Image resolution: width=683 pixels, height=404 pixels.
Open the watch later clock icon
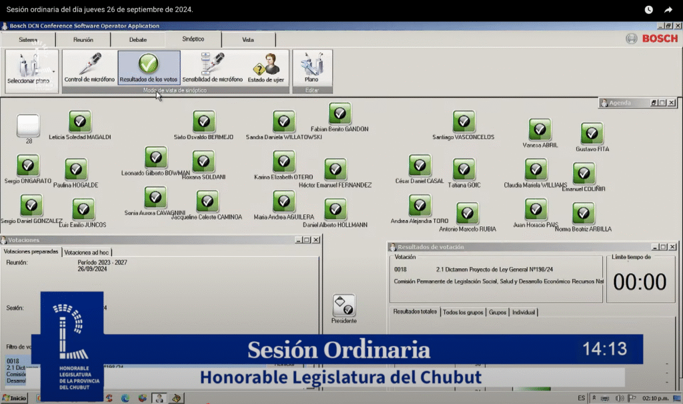pos(648,10)
